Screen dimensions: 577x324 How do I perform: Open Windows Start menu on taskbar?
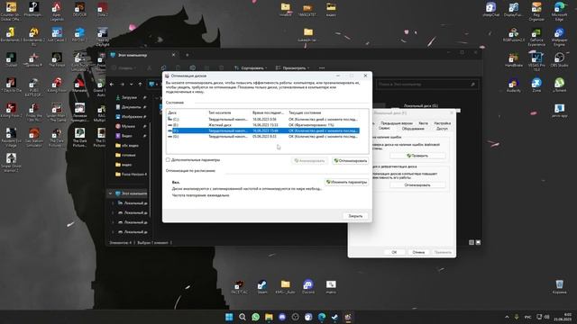tap(229, 317)
